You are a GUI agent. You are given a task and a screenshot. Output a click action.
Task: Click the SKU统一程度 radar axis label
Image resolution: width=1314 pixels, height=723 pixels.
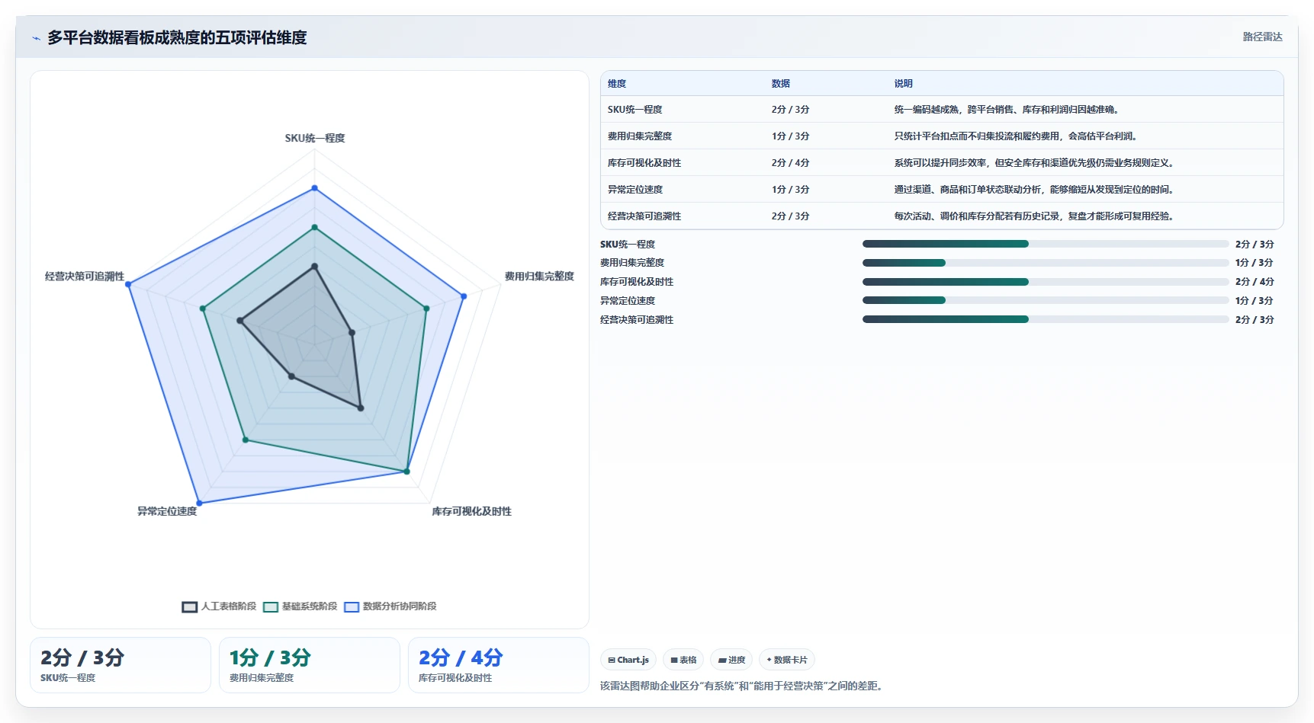pyautogui.click(x=315, y=138)
